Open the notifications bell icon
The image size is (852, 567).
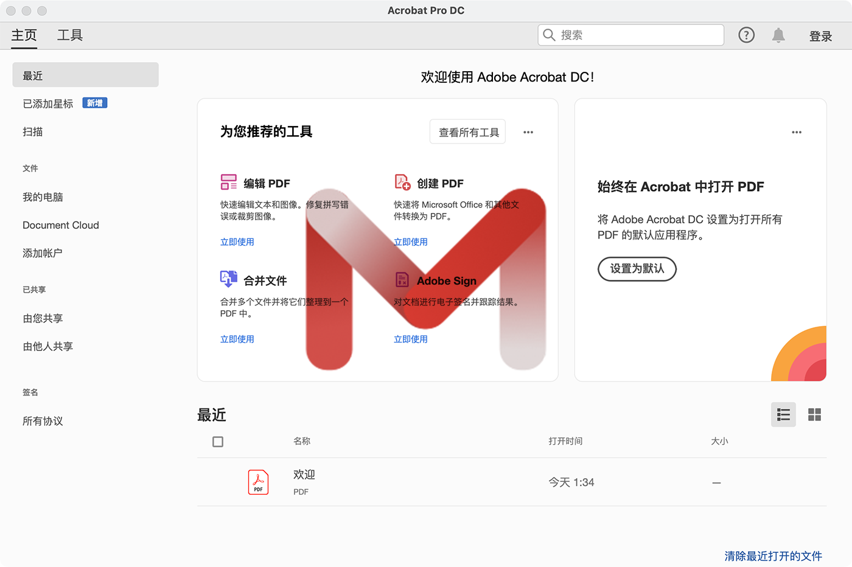click(778, 35)
